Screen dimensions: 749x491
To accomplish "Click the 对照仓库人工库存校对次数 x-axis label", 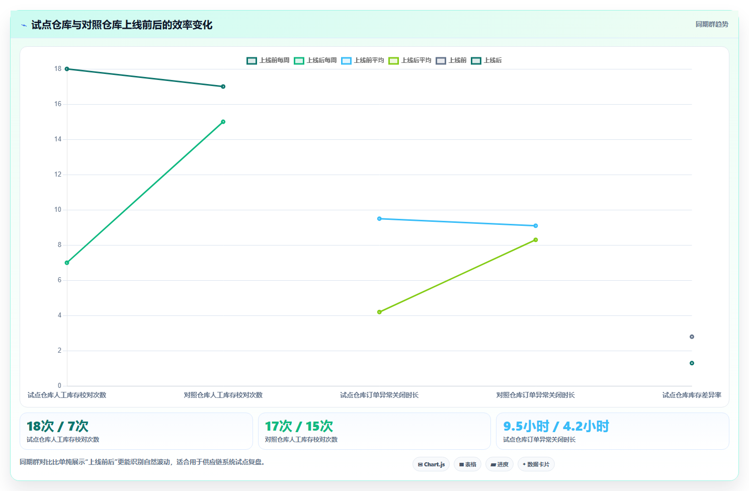I will pyautogui.click(x=223, y=395).
